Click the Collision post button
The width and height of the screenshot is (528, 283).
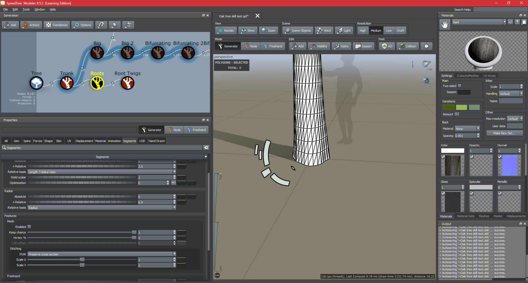pyautogui.click(x=408, y=46)
